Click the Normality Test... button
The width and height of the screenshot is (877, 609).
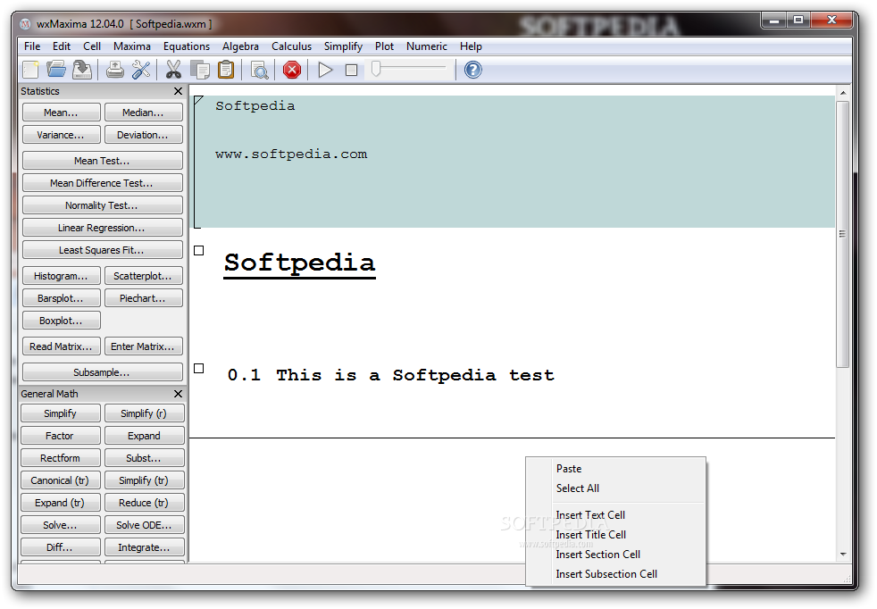103,205
